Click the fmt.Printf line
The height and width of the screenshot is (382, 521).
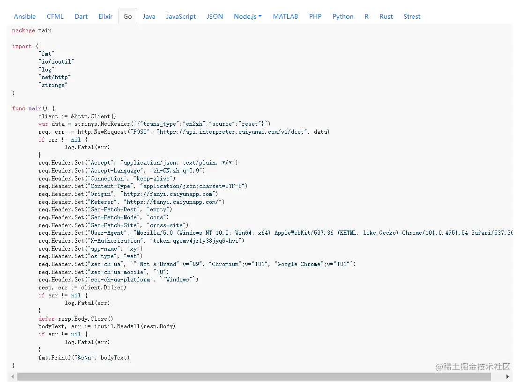point(84,358)
